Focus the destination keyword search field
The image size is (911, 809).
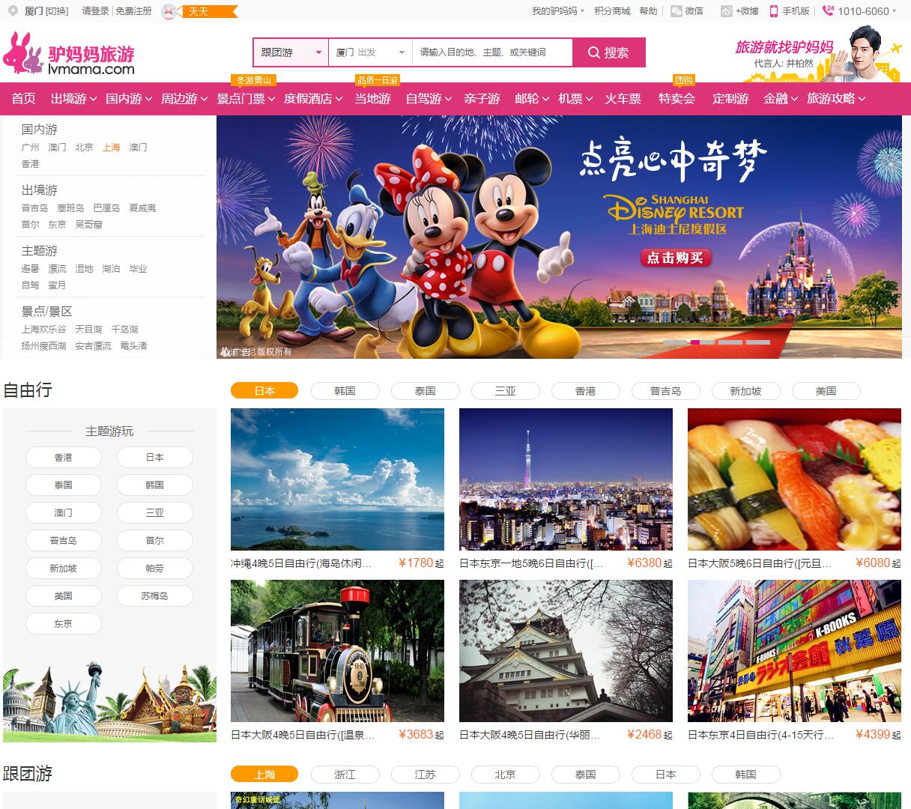pyautogui.click(x=492, y=52)
